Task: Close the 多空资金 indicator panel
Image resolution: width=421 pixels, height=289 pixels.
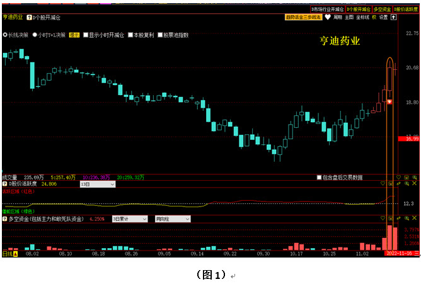Action: 414,218
